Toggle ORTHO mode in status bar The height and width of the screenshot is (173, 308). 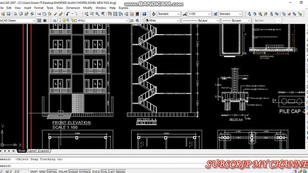pyautogui.click(x=52, y=172)
